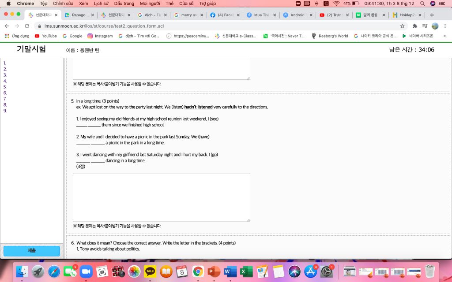
Task: Open media control queue icon
Action: pyautogui.click(x=425, y=26)
